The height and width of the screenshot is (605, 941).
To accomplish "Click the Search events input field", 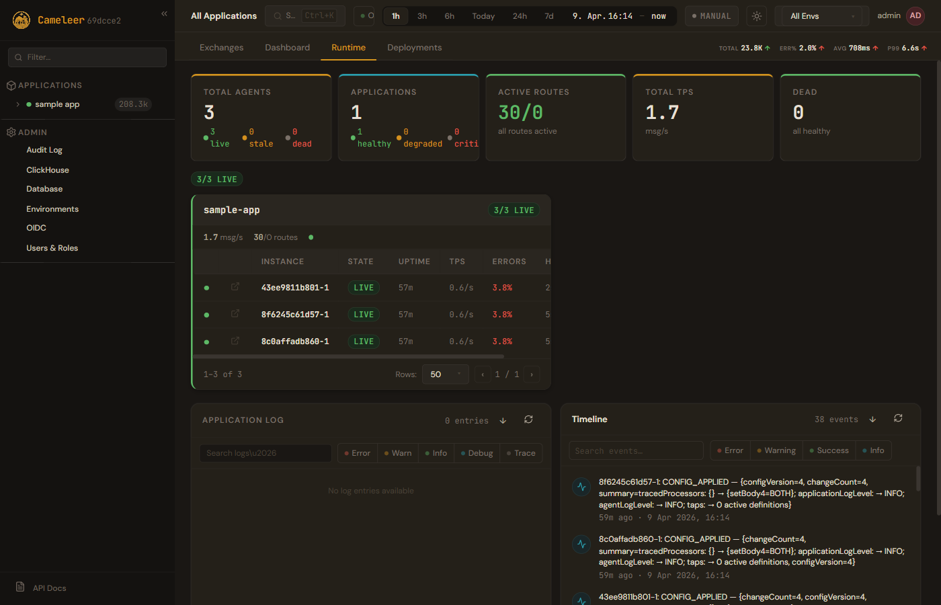I will (x=635, y=450).
